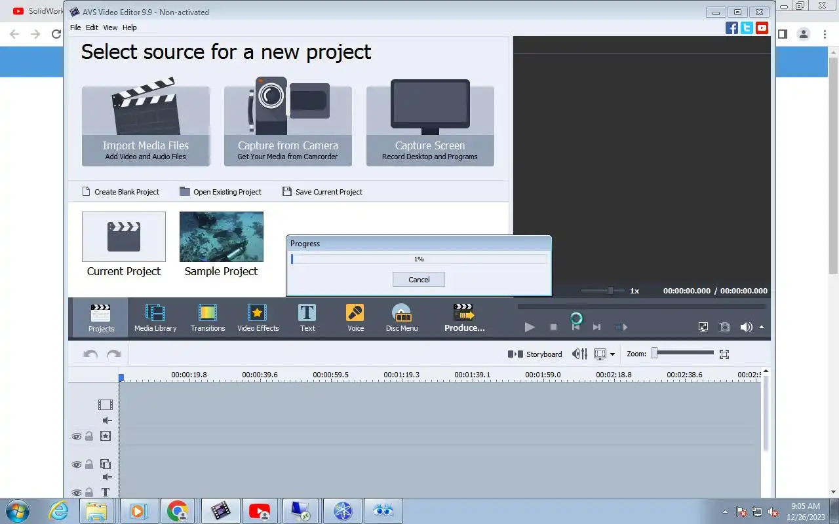Toggle the lock on text track
Screen dimensions: 839x524
pyautogui.click(x=89, y=492)
